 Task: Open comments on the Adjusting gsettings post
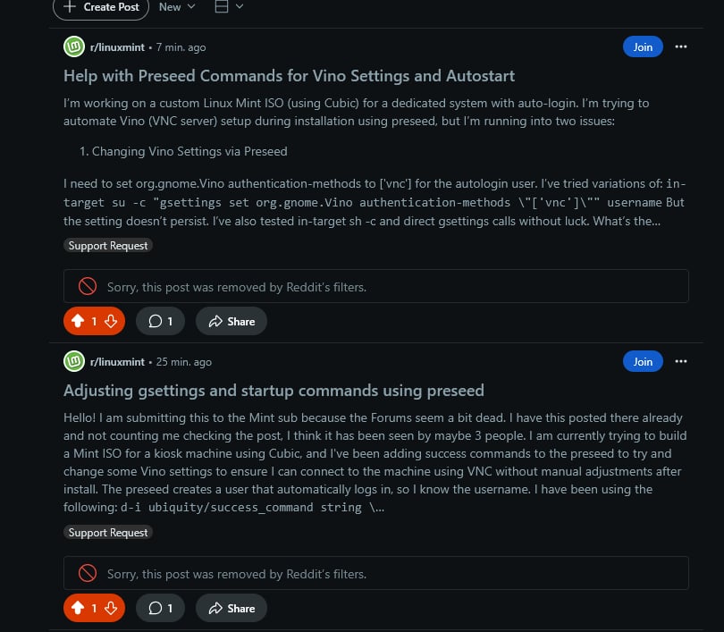(160, 608)
